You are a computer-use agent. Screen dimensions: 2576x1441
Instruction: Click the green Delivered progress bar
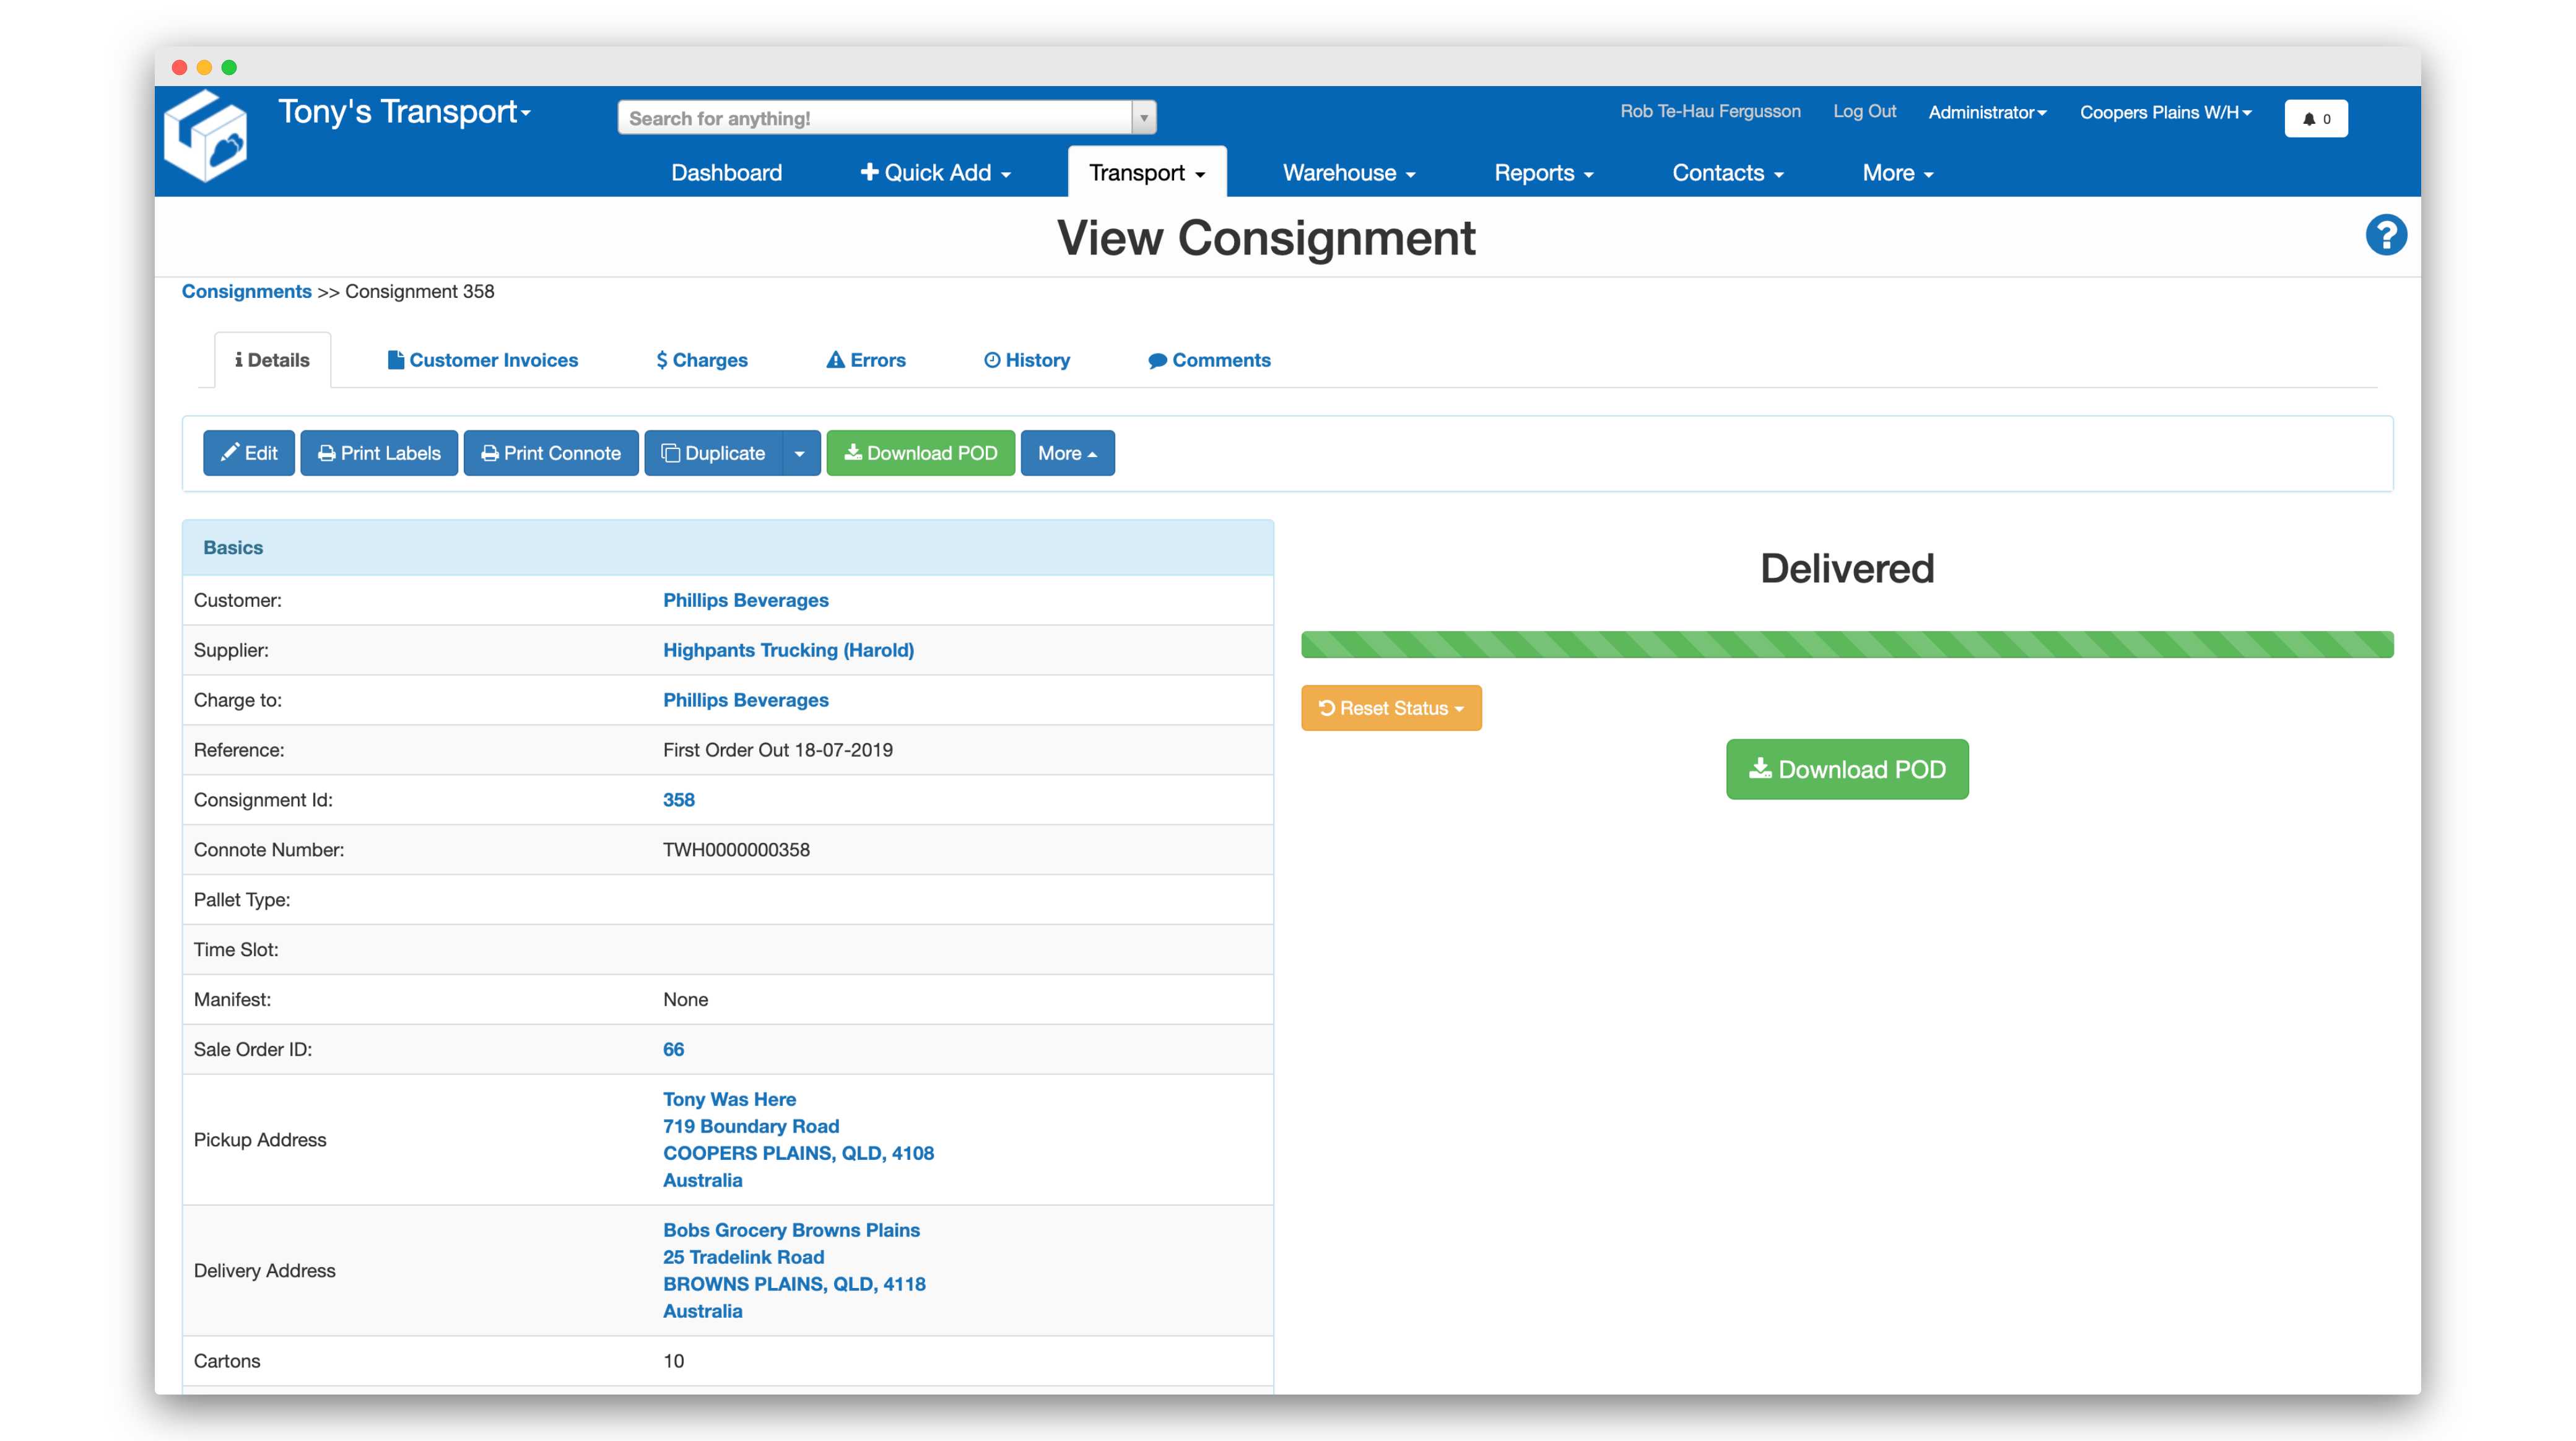click(x=1846, y=645)
